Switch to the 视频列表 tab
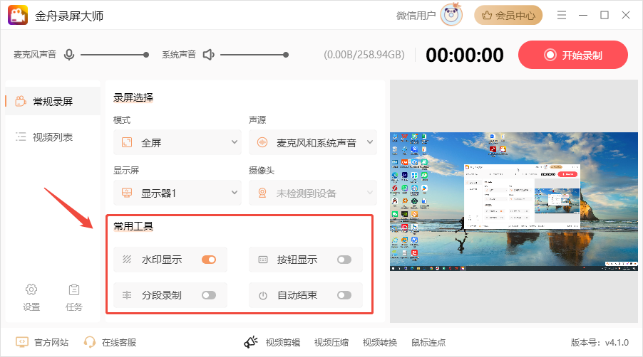 pos(53,137)
